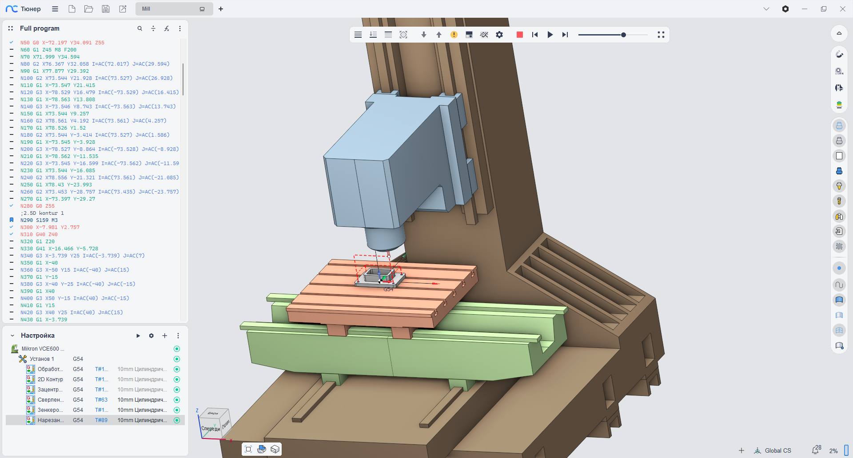The height and width of the screenshot is (458, 853).
Task: Click the yellow warning indicator icon
Action: coord(454,35)
